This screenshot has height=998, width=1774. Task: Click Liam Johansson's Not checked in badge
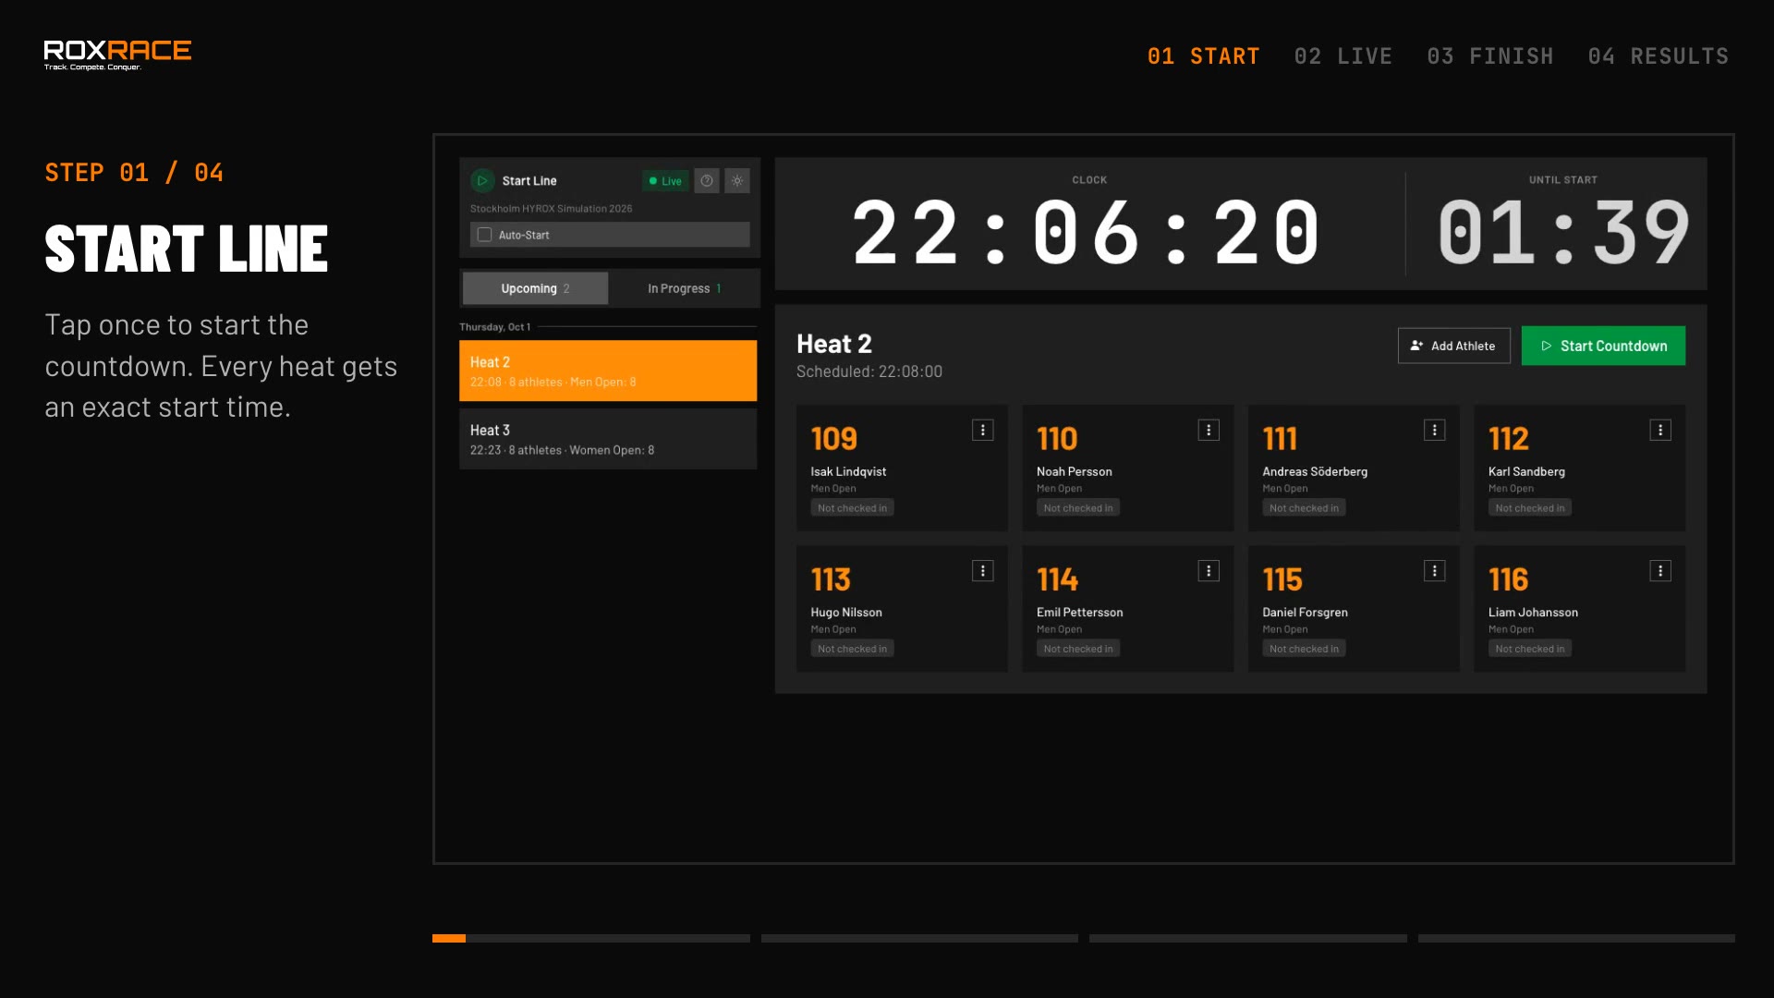1530,649
